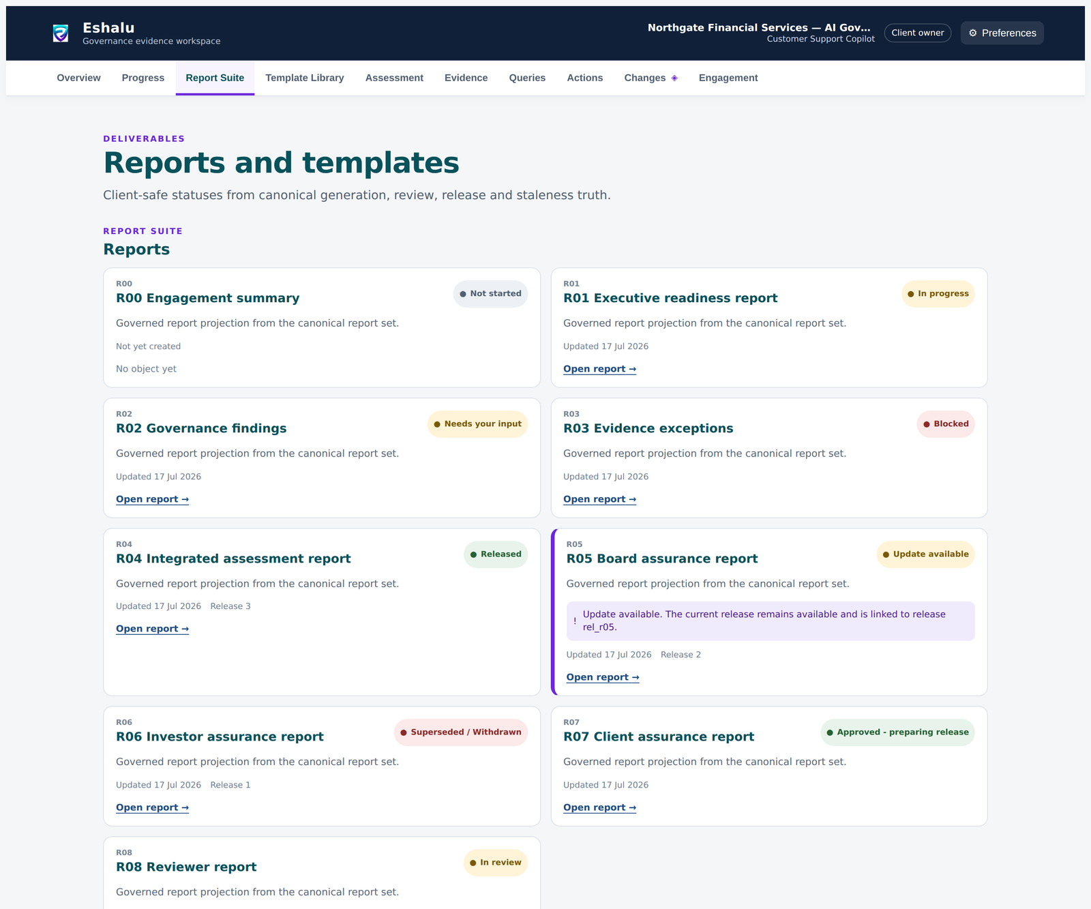Open report for R06 Investor assurance

(x=152, y=807)
